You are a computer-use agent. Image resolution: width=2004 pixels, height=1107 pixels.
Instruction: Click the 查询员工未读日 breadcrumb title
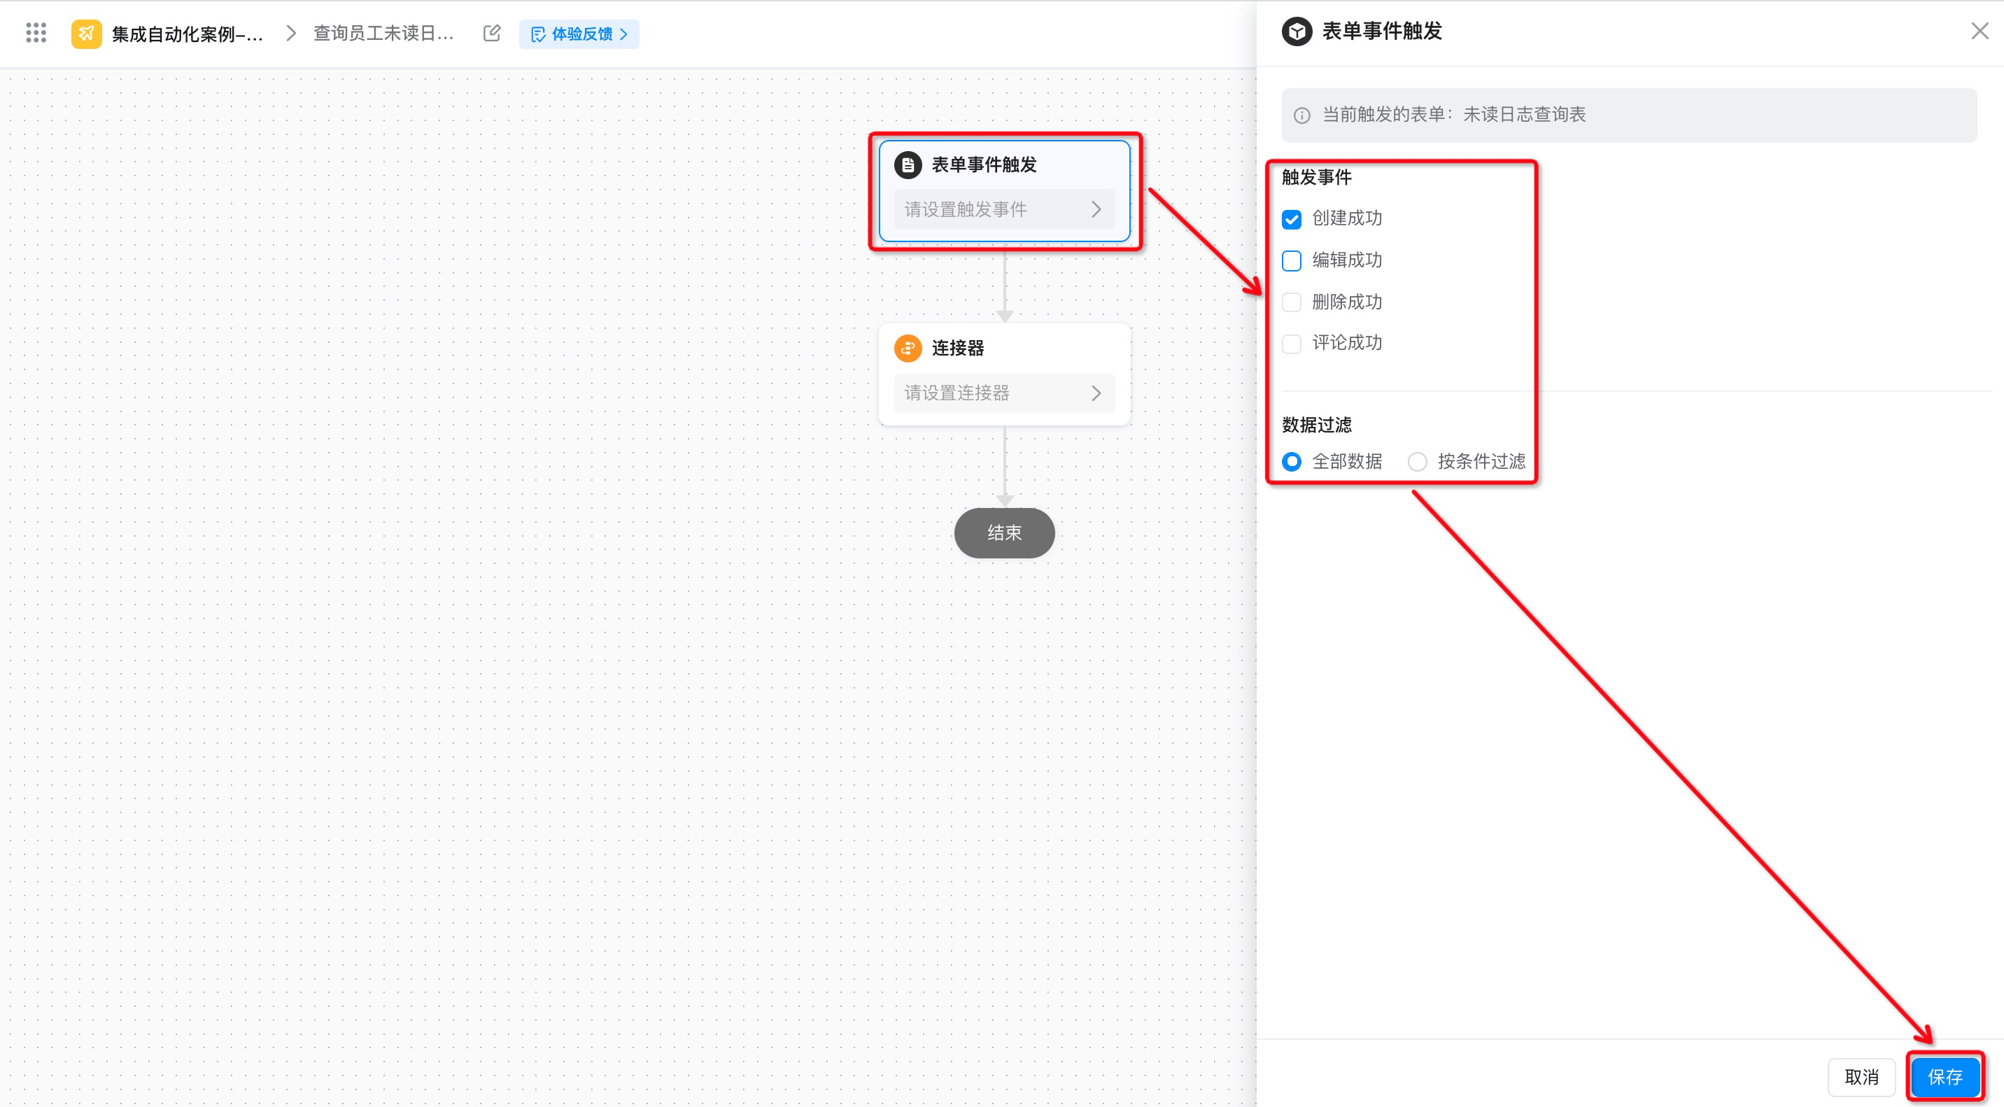coord(383,34)
